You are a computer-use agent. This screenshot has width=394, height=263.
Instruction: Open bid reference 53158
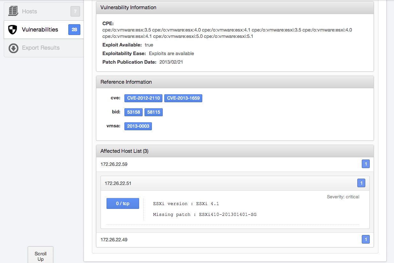pos(134,112)
